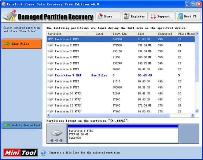Click the drive icon for Partition 13 NTFS
The width and height of the screenshot is (203, 160).
tap(50, 111)
